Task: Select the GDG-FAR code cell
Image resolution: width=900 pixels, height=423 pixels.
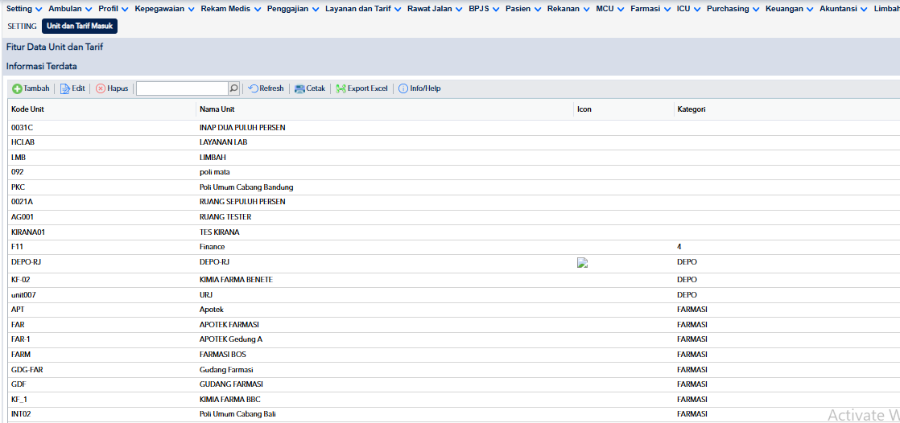Action: tap(102, 370)
